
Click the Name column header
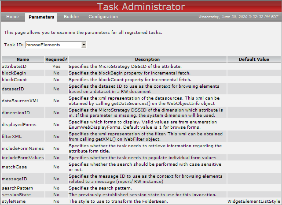tap(23, 60)
